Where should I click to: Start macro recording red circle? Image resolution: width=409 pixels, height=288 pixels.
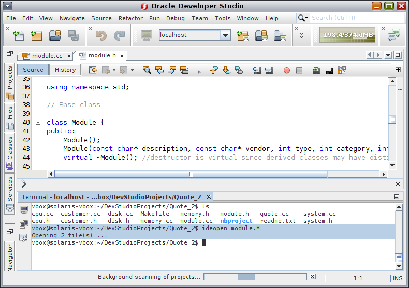click(x=287, y=70)
